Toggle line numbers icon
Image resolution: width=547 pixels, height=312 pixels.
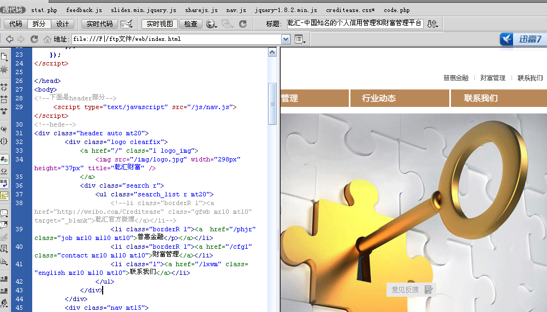4,159
